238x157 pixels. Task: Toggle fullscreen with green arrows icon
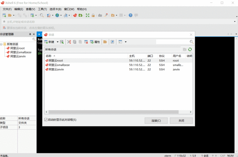[87, 15]
